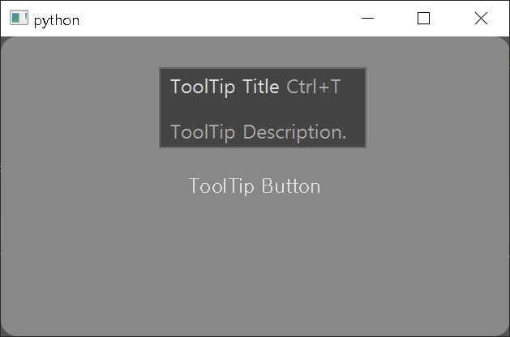Click the blank gap between tooltip title and description

(x=263, y=110)
